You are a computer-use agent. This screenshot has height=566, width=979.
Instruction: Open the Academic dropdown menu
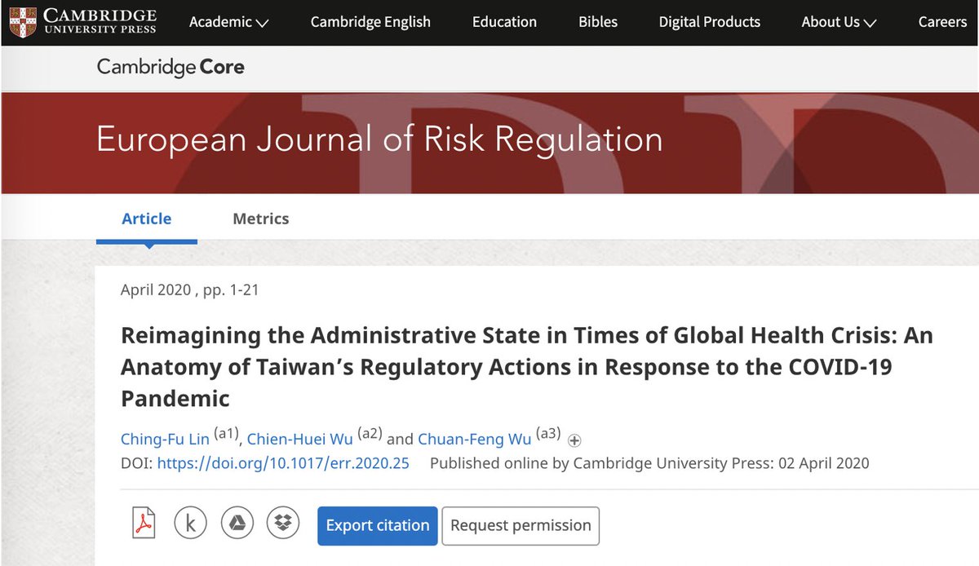(228, 22)
